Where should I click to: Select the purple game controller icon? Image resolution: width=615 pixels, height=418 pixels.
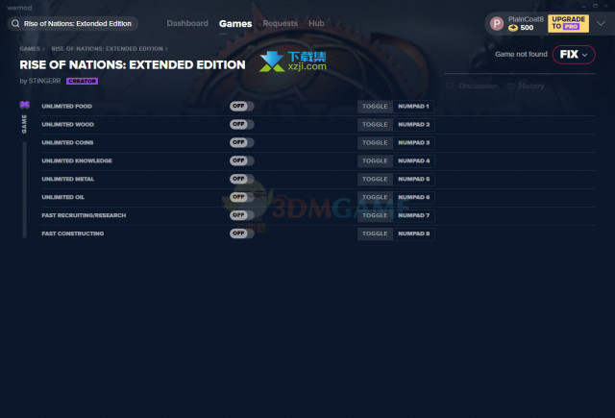pos(24,105)
